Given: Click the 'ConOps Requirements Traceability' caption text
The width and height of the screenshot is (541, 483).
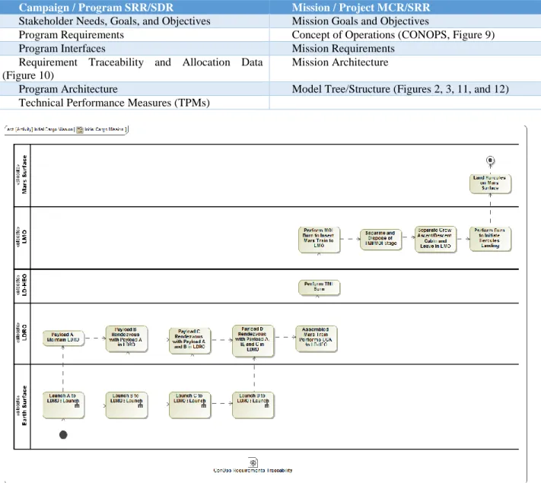Looking at the screenshot, I should pos(253,470).
